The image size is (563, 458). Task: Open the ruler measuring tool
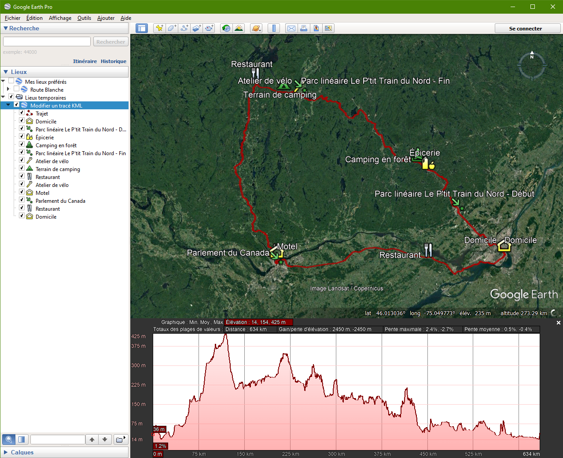point(274,28)
